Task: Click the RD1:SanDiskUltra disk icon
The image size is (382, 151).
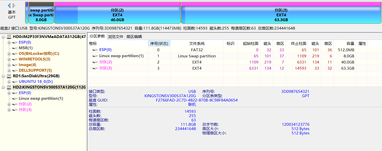Action: click(x=9, y=76)
